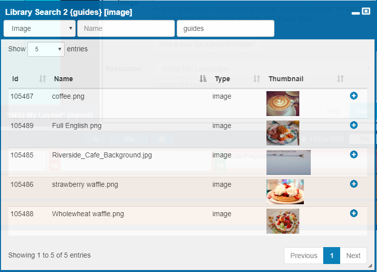Open the coffee.png thumbnail
This screenshot has width=377, height=272.
click(282, 103)
